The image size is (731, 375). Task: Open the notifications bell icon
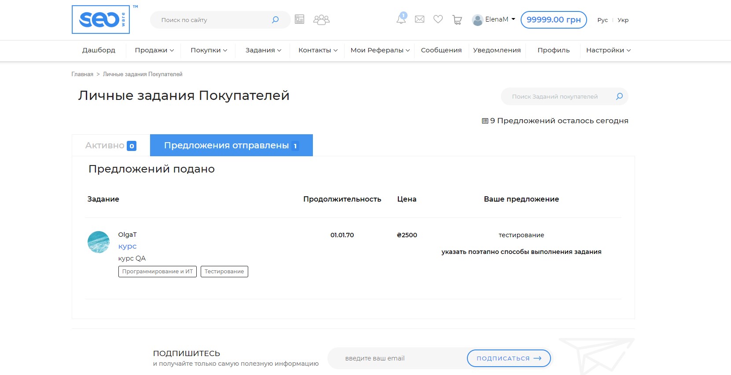point(401,19)
